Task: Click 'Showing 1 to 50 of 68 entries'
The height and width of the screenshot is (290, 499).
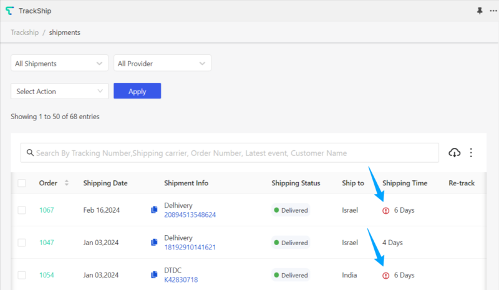Action: tap(55, 117)
